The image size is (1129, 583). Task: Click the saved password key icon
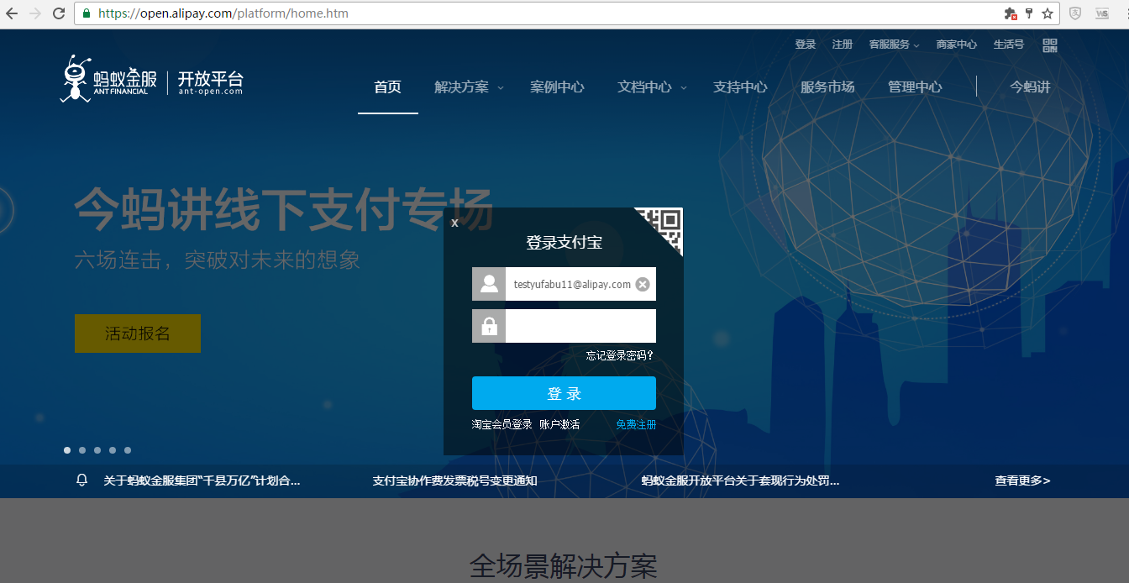click(1029, 13)
